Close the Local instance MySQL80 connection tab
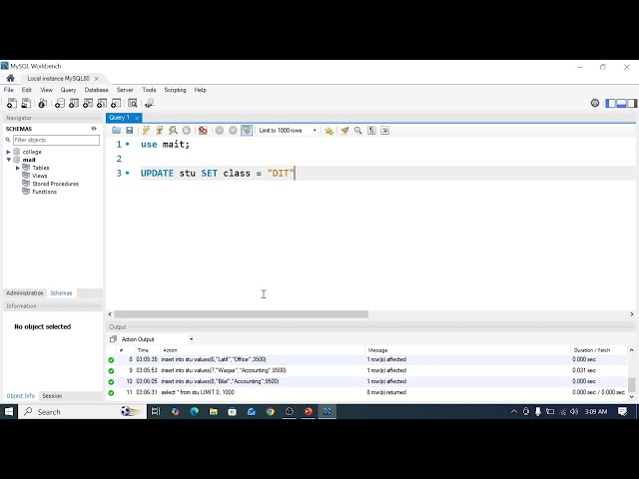The image size is (639, 479). 97,78
